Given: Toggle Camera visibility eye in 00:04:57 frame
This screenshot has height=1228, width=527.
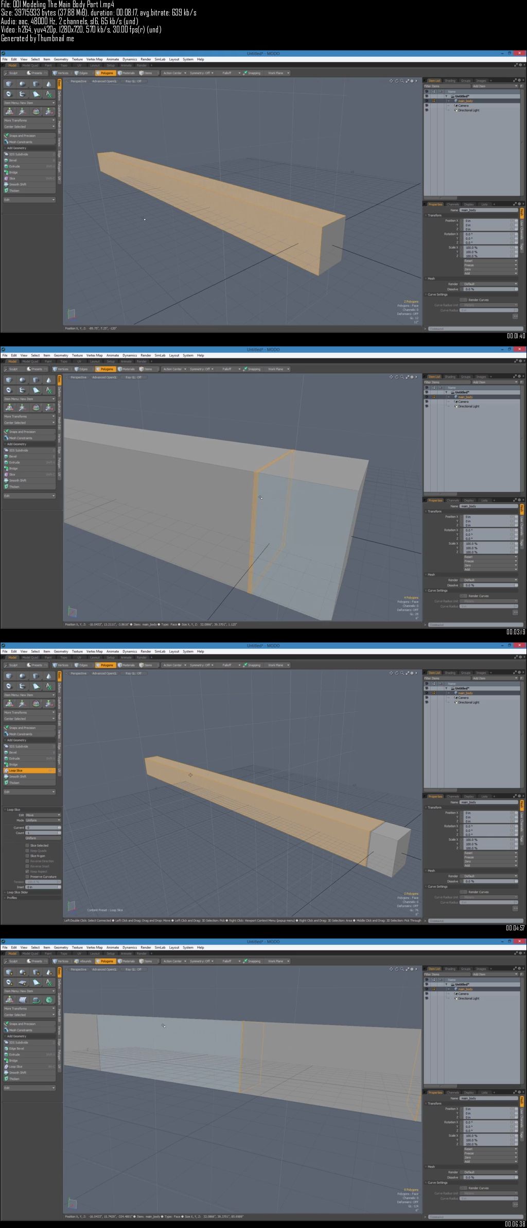Looking at the screenshot, I should click(426, 698).
